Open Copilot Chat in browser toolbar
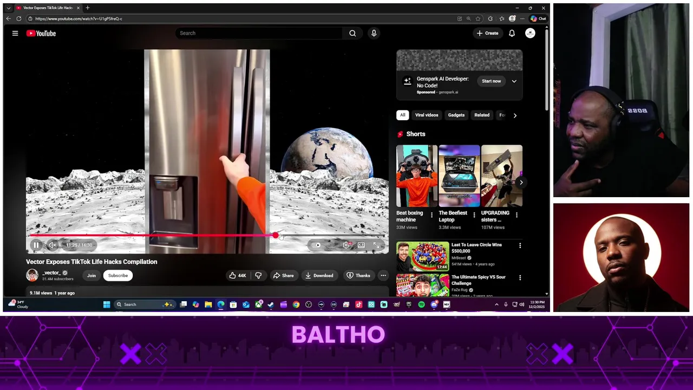 click(x=538, y=18)
